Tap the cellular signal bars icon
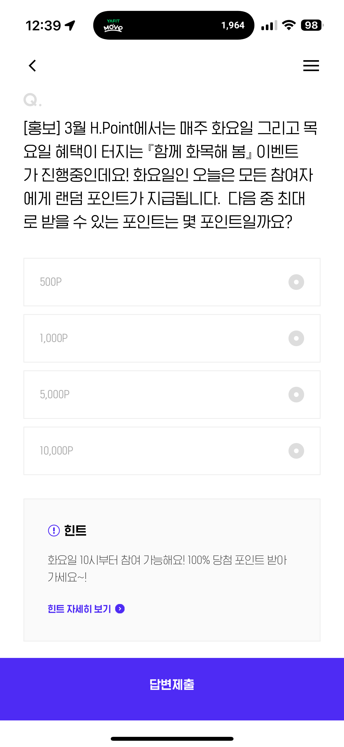Viewport: 344px width, 747px height. point(269,25)
